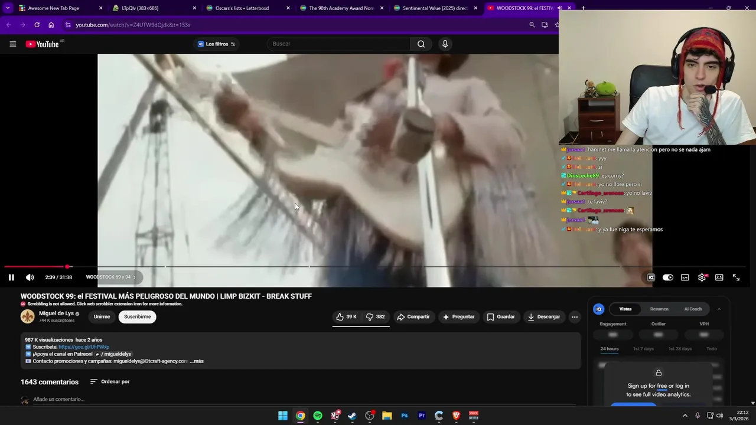Dislike the video showing 382
Screen dimensions: 756x425
(376, 317)
